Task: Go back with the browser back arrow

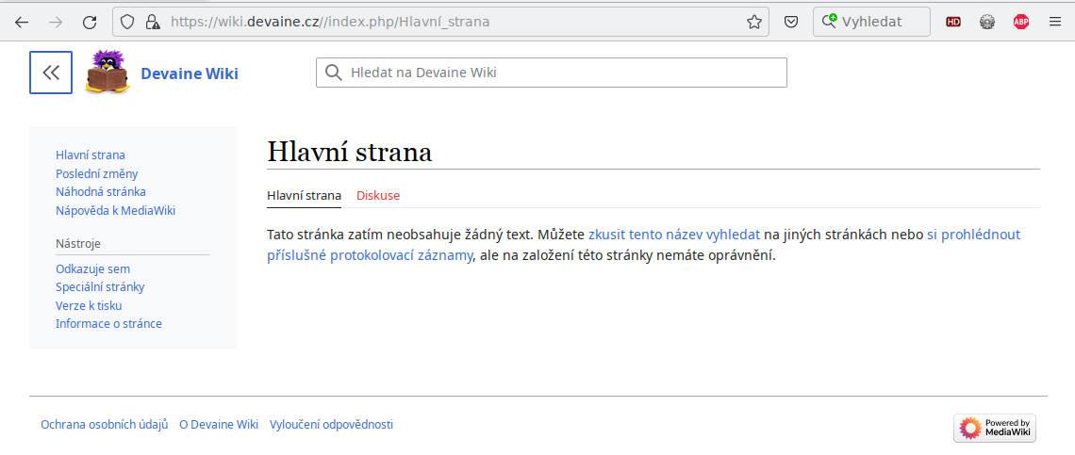Action: pyautogui.click(x=22, y=22)
